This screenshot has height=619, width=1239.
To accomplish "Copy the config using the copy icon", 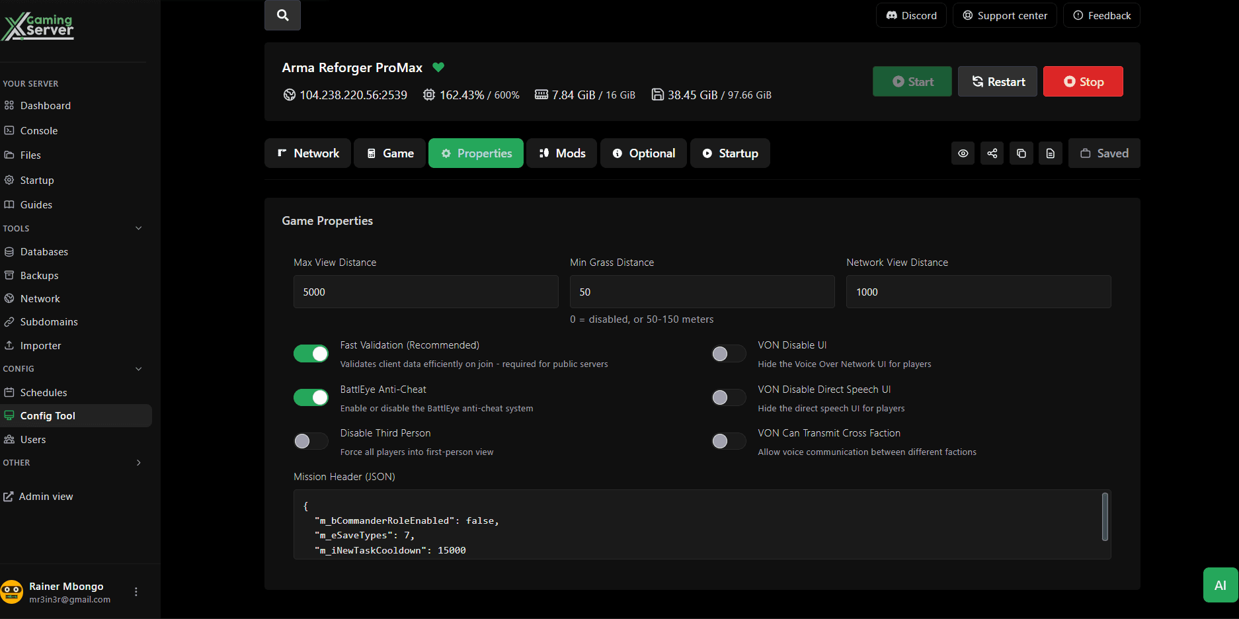I will (x=1021, y=153).
